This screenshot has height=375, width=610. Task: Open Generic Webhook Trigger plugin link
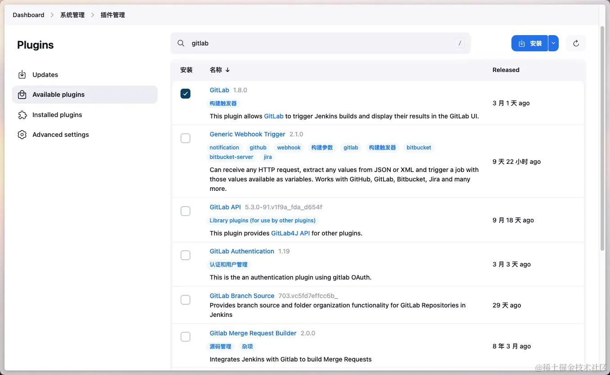pyautogui.click(x=248, y=134)
